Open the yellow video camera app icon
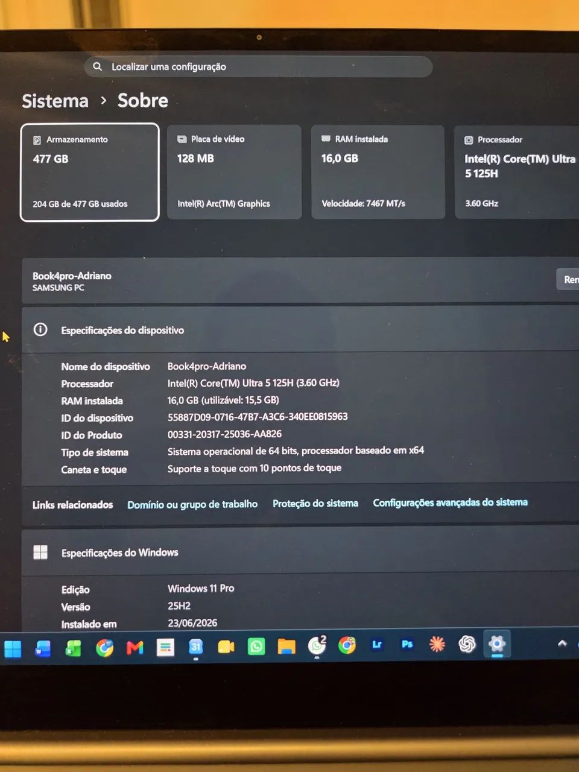Viewport: 579px width, 772px height. (x=226, y=647)
